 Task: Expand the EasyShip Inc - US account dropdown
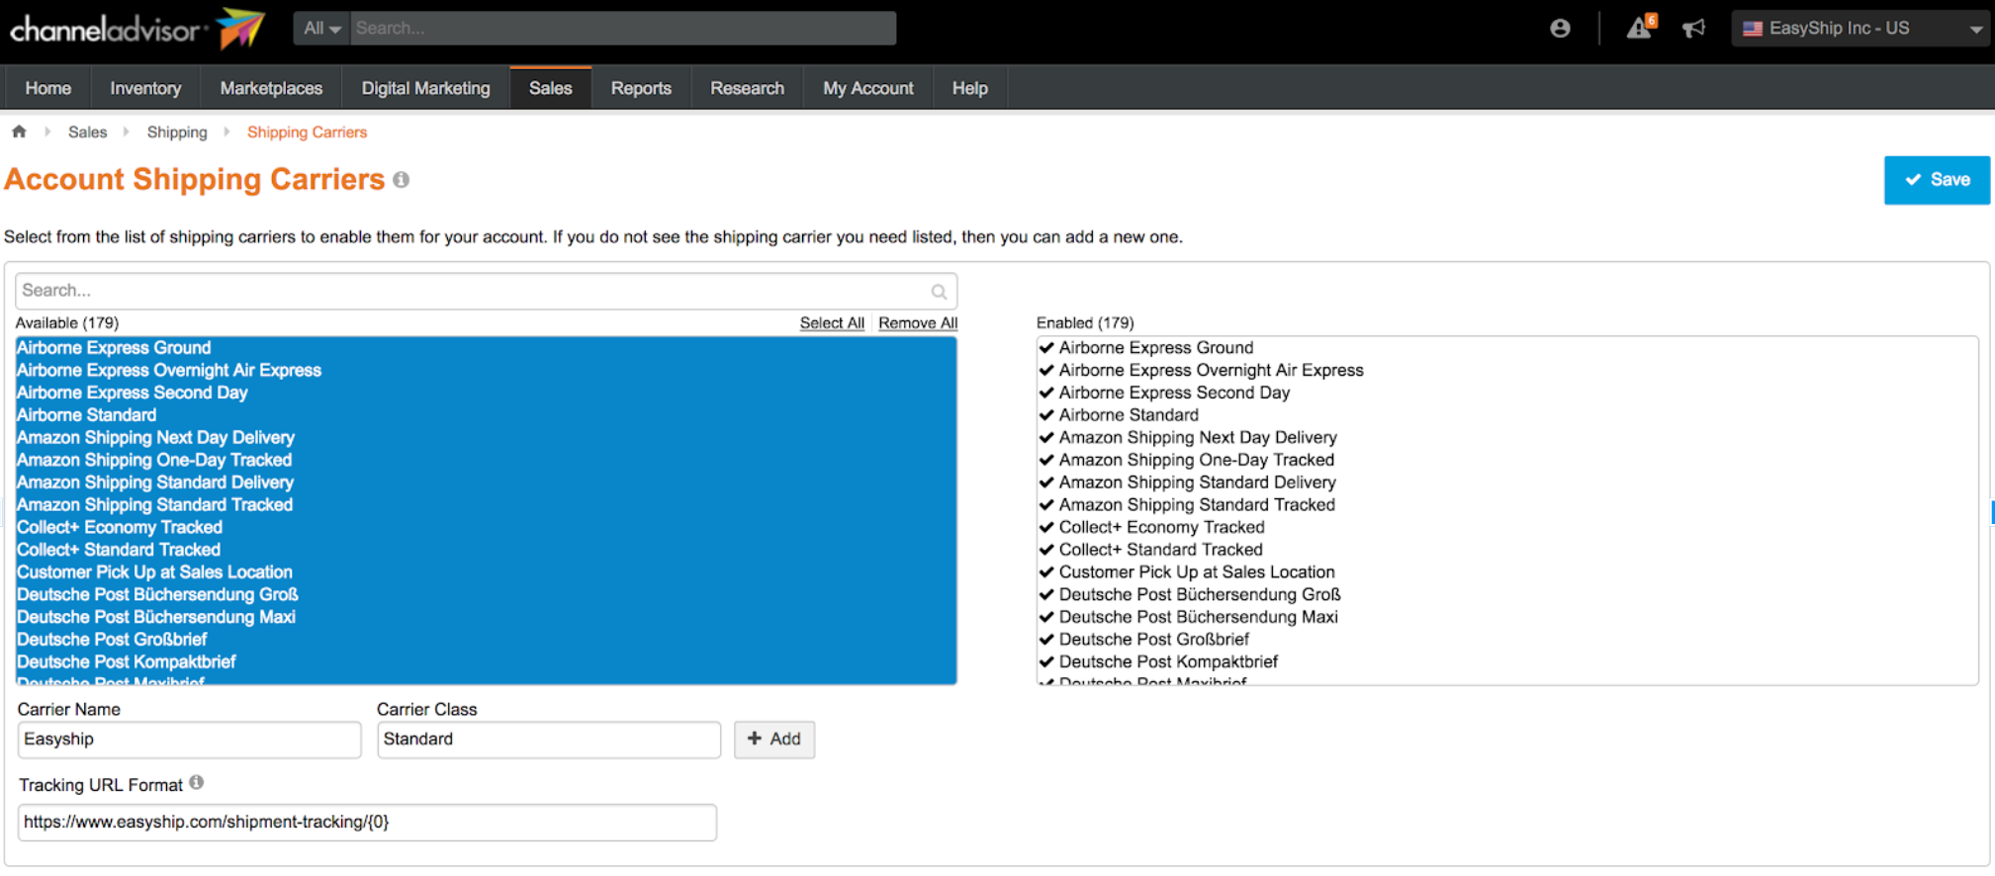(1862, 29)
